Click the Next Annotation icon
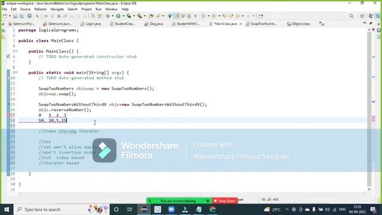 click(203, 16)
